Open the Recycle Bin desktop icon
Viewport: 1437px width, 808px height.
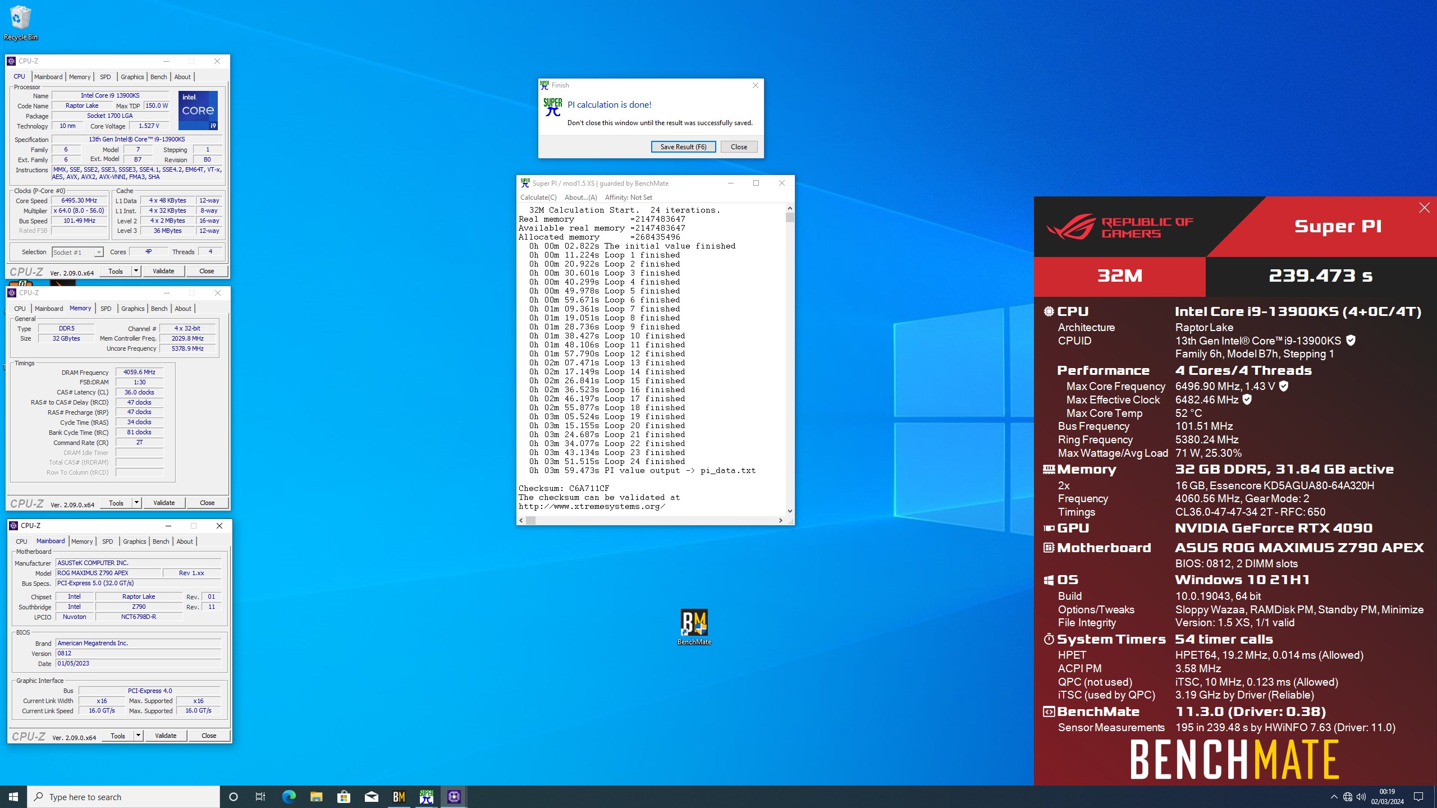(x=20, y=22)
